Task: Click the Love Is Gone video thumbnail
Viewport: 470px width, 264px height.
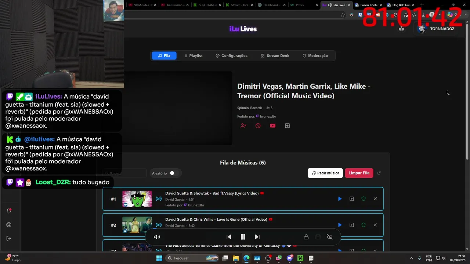Action: 137,225
